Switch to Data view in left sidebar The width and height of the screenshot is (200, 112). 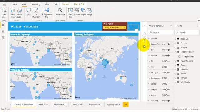coord(3,31)
